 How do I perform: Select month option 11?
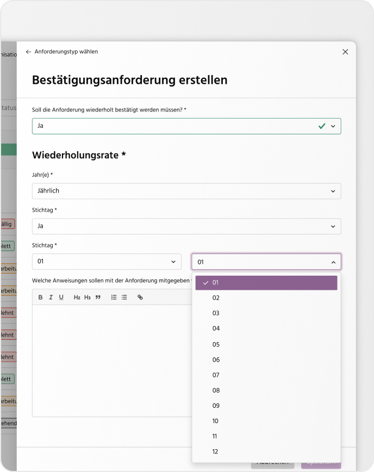(x=266, y=437)
